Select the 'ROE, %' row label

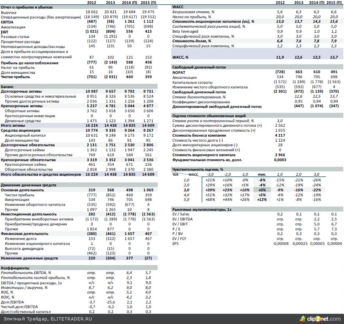coord(7,292)
